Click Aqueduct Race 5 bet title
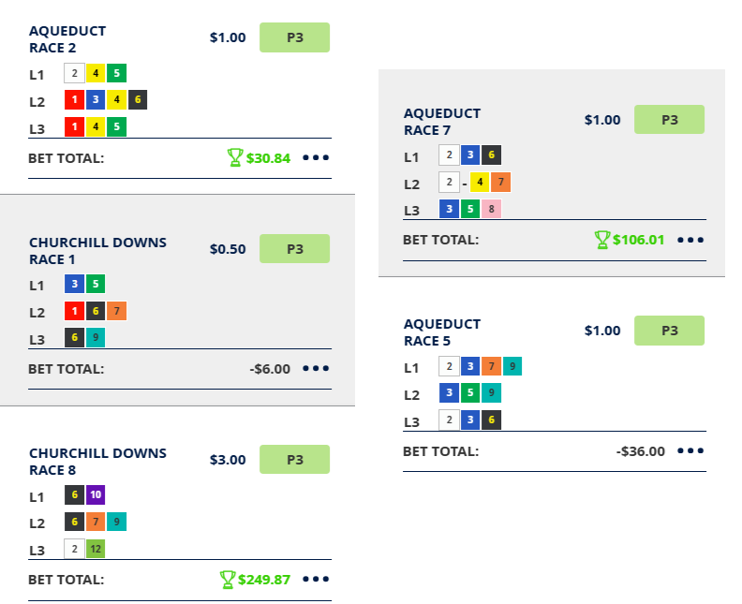This screenshot has width=742, height=604. pos(442,332)
